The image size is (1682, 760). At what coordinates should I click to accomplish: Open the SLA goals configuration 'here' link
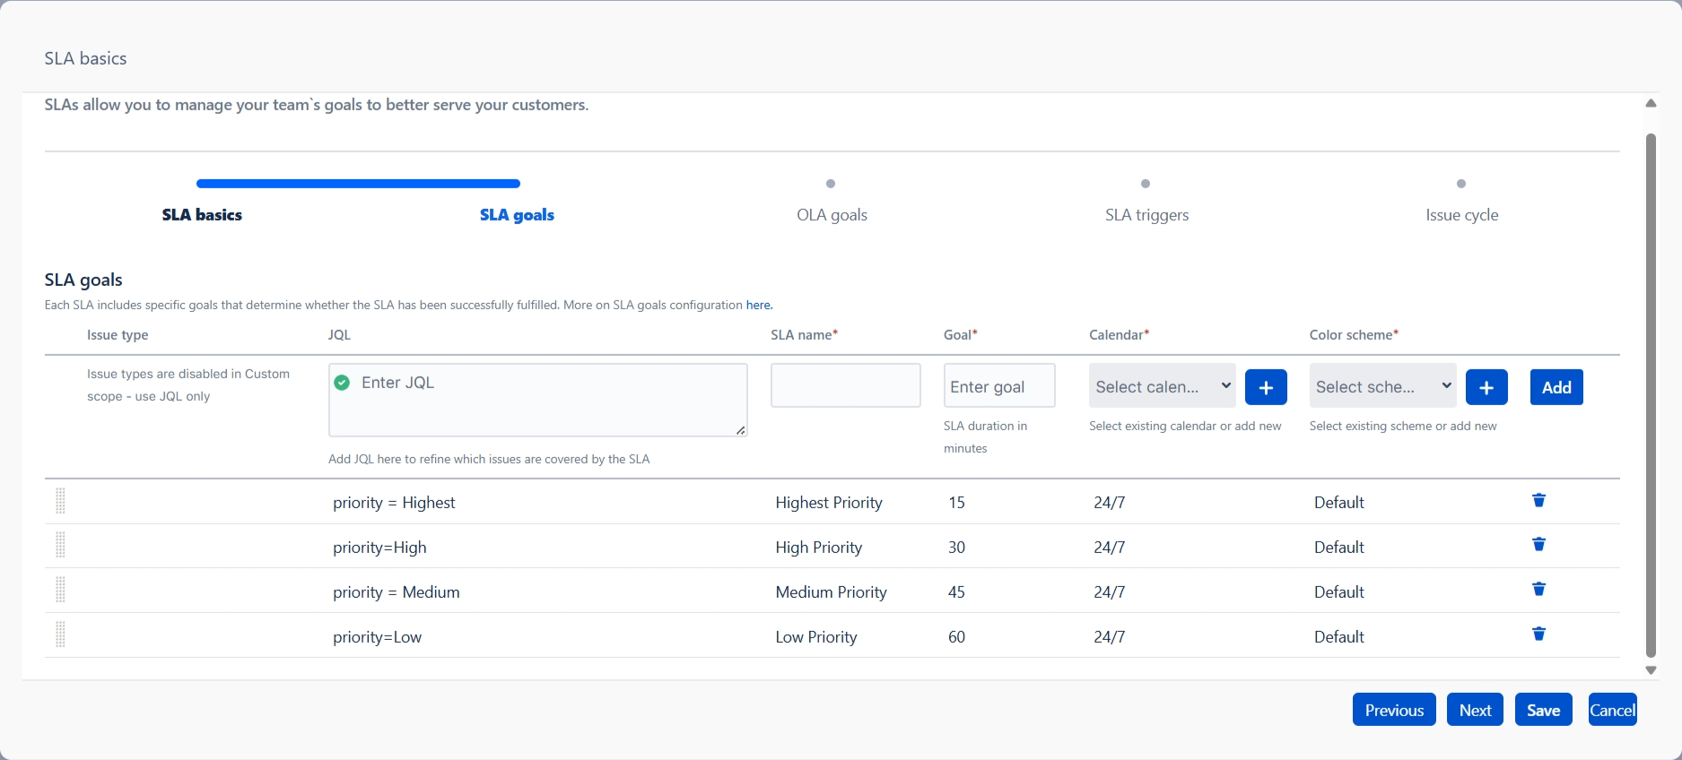click(758, 306)
